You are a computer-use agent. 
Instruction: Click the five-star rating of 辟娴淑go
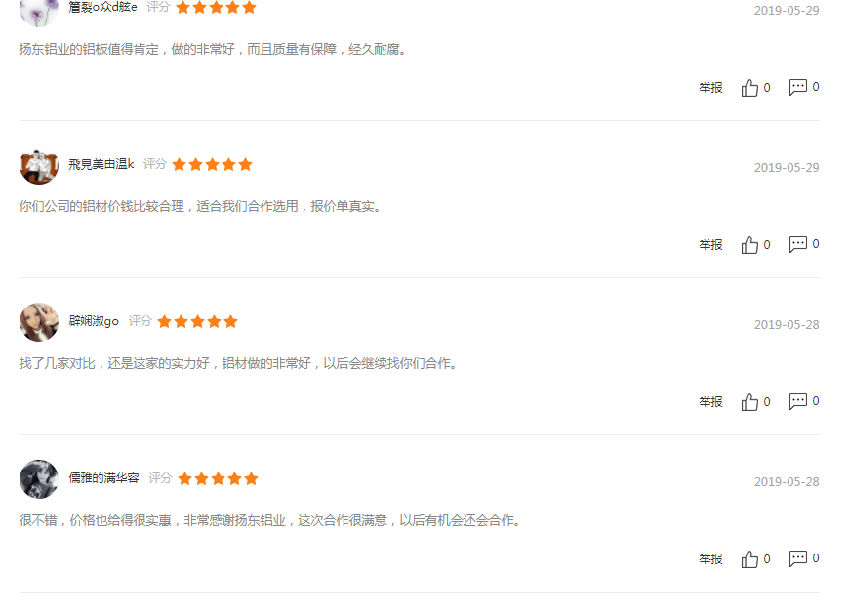coord(197,321)
